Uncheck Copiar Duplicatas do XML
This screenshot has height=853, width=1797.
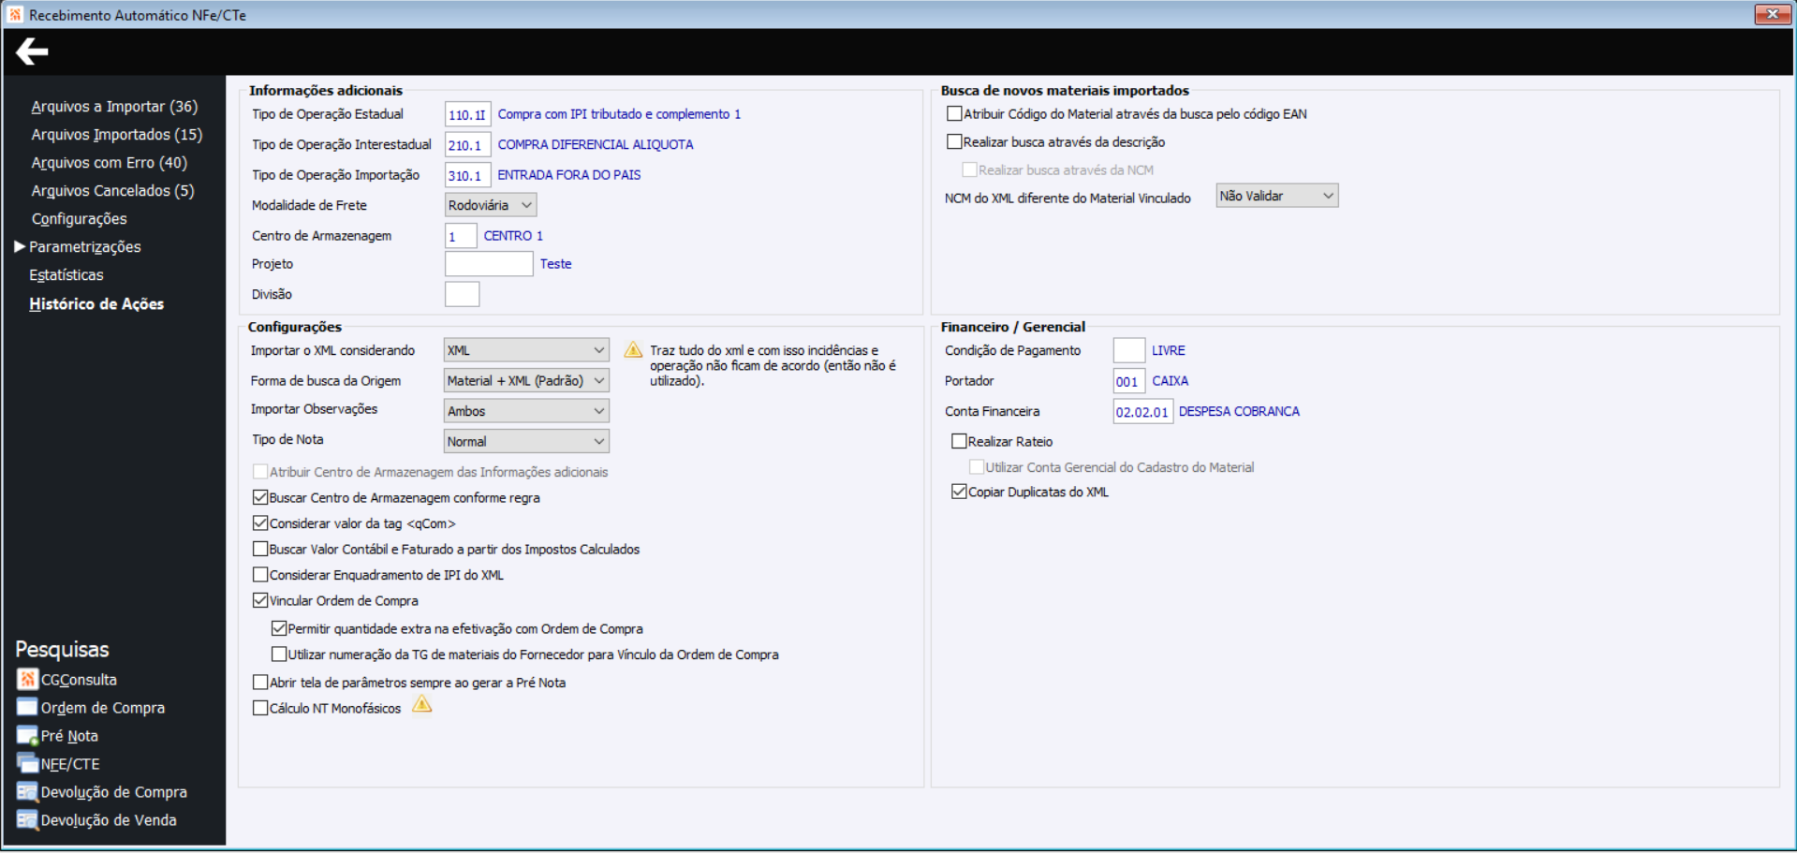pyautogui.click(x=959, y=492)
